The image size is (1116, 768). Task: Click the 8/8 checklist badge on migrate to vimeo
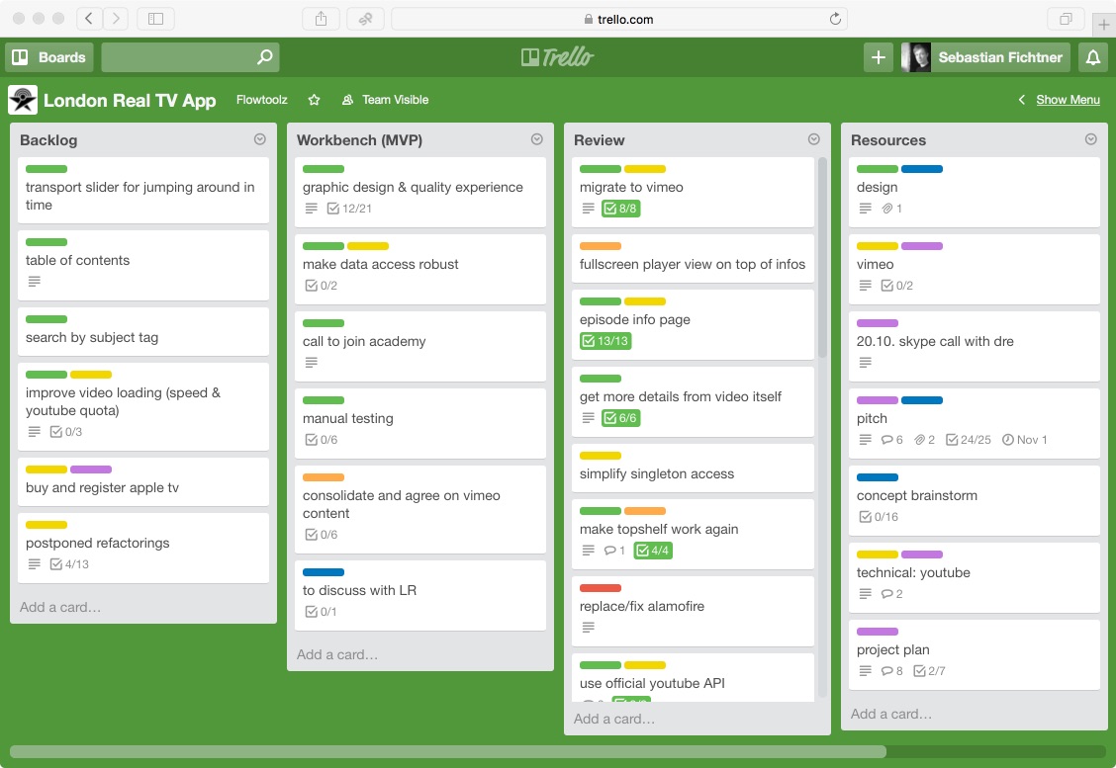click(620, 209)
